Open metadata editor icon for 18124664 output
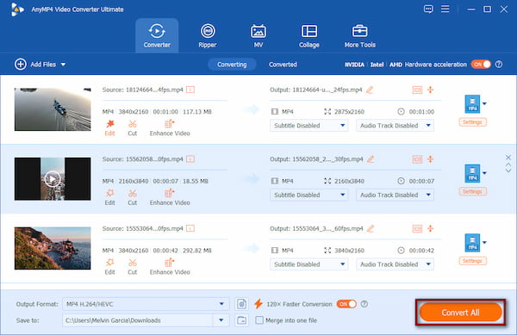This screenshot has height=335, width=517. [417, 90]
